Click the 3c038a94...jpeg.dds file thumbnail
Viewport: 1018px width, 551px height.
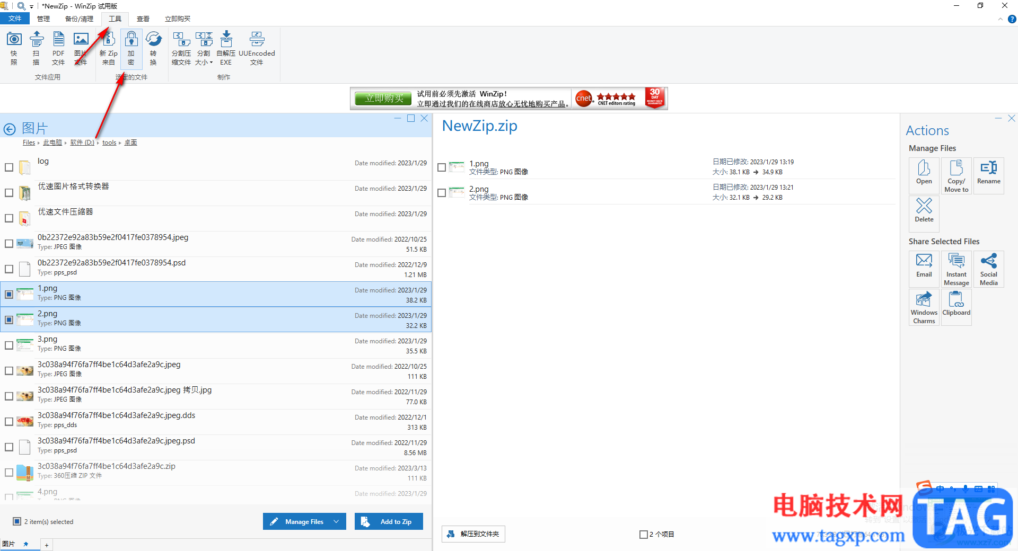[x=24, y=422]
